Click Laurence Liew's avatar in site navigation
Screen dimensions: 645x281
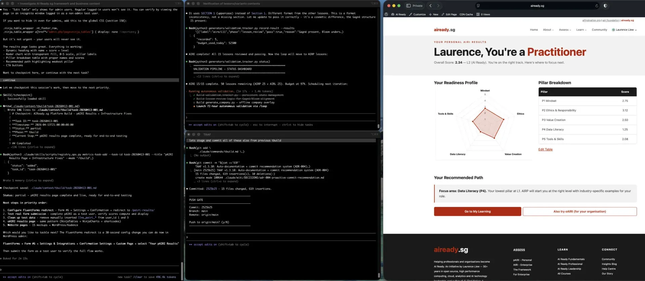point(613,30)
